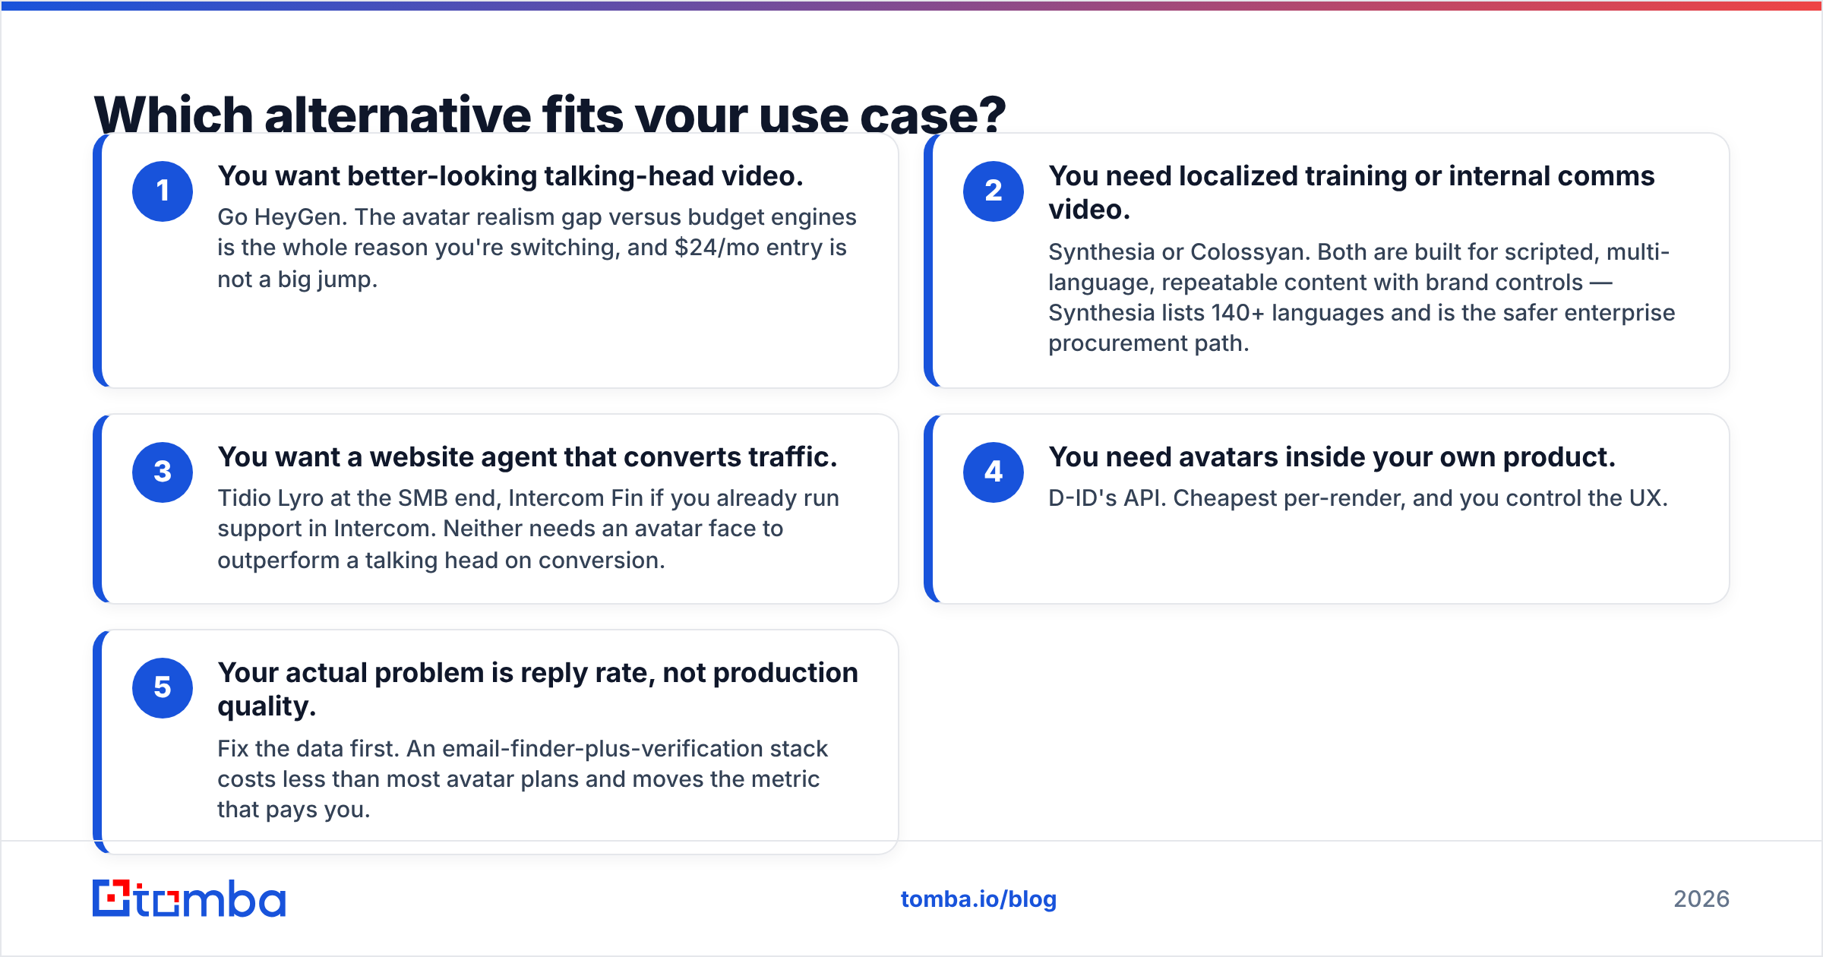Click 'Your actual problem is reply rate' heading
The width and height of the screenshot is (1823, 957).
point(538,690)
